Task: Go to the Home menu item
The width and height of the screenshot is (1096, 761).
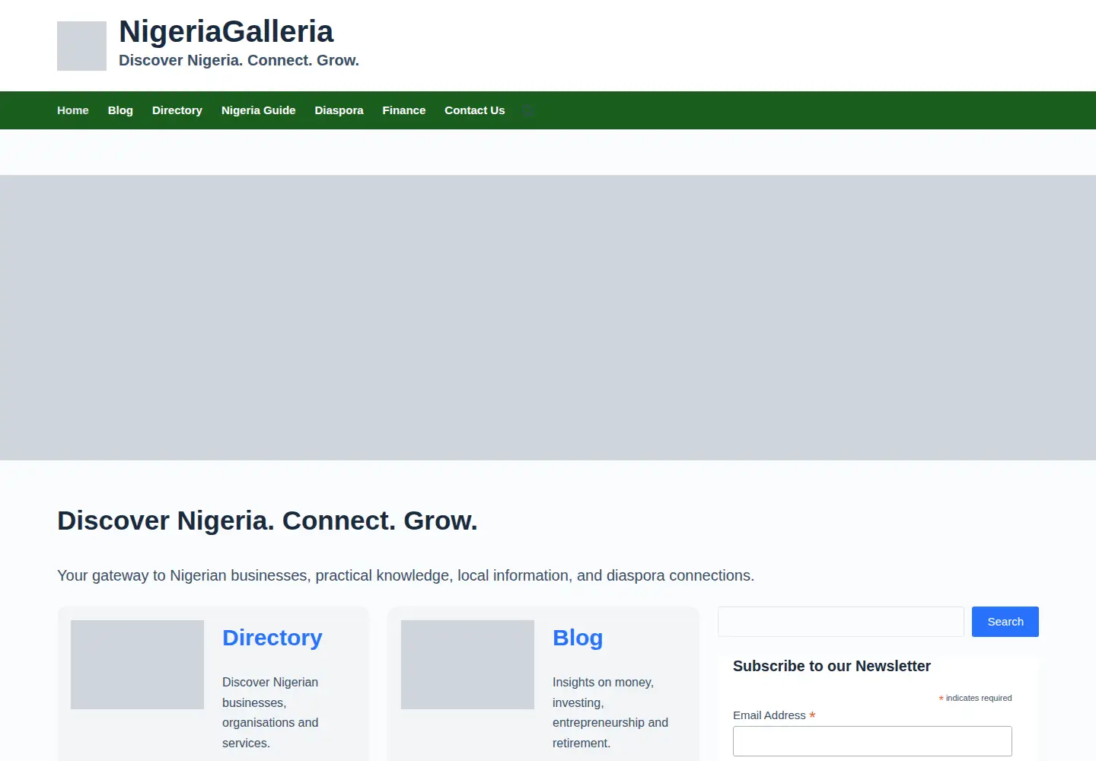Action: (73, 110)
